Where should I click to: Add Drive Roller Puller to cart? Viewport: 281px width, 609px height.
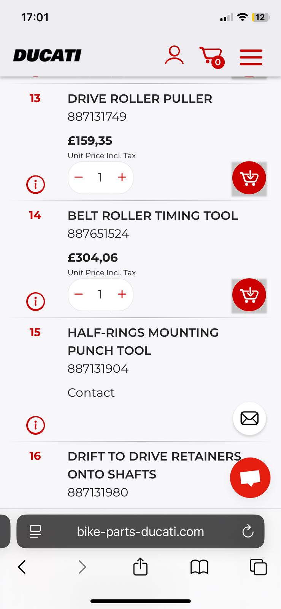click(x=249, y=178)
